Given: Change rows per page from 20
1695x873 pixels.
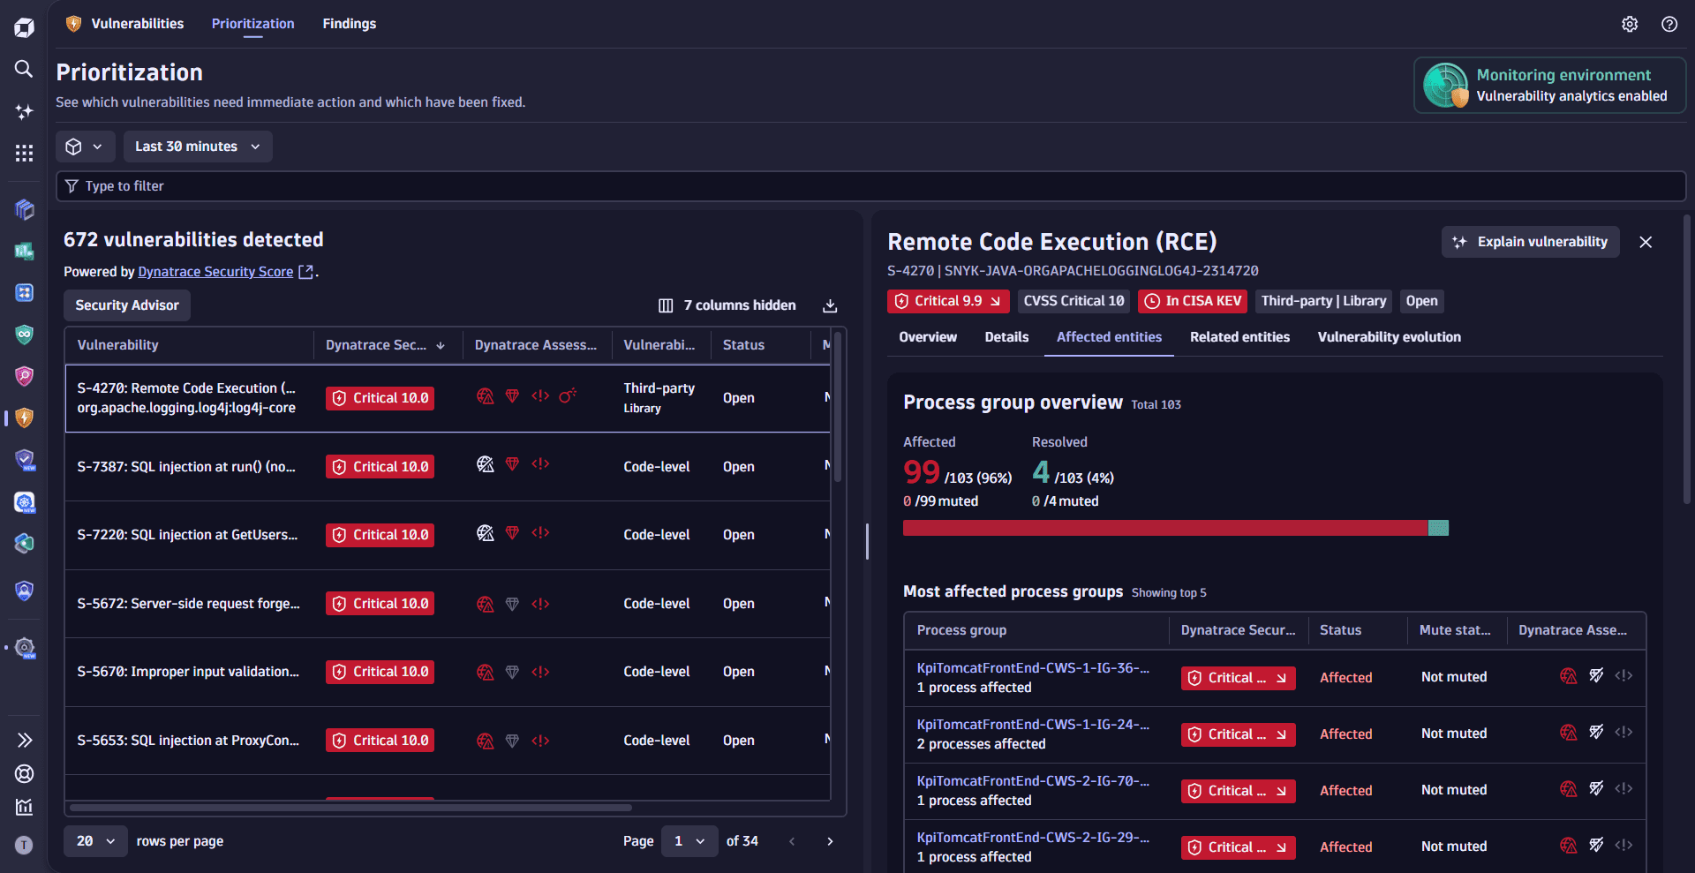Looking at the screenshot, I should pyautogui.click(x=94, y=841).
